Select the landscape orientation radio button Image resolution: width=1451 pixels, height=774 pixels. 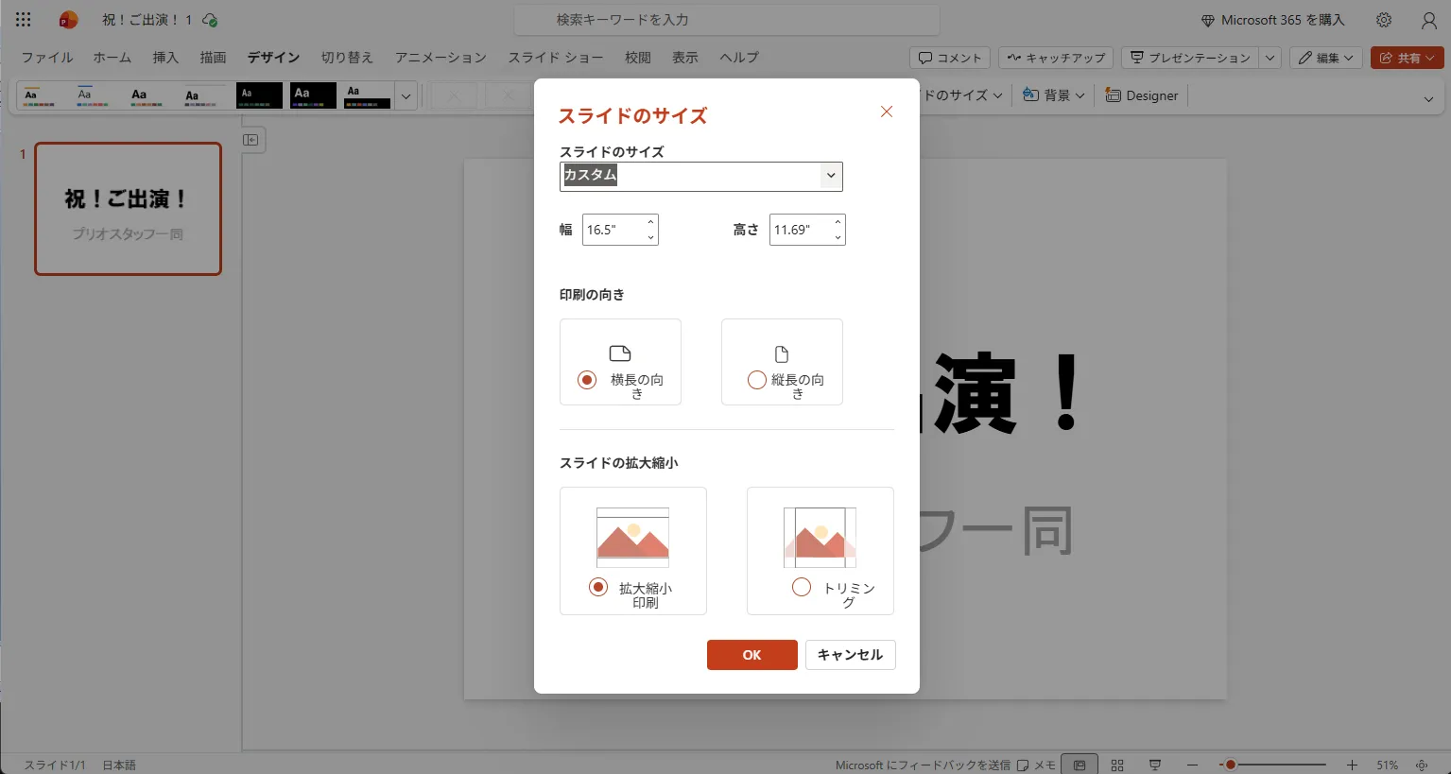pyautogui.click(x=587, y=380)
